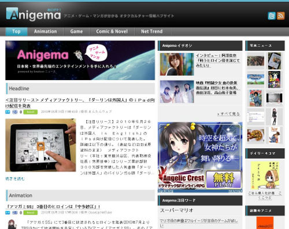Click the blue character illustration thumbnail
This screenshot has height=229, width=289.
(275, 135)
